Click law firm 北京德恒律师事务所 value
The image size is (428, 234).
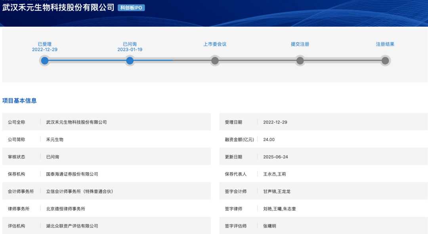[x=66, y=209]
